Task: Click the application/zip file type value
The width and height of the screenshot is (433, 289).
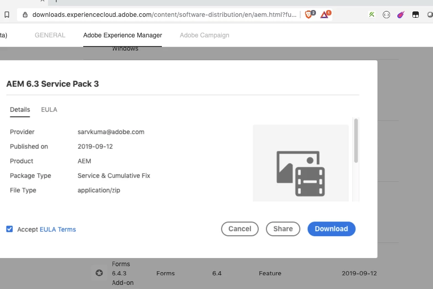Action: (99, 190)
